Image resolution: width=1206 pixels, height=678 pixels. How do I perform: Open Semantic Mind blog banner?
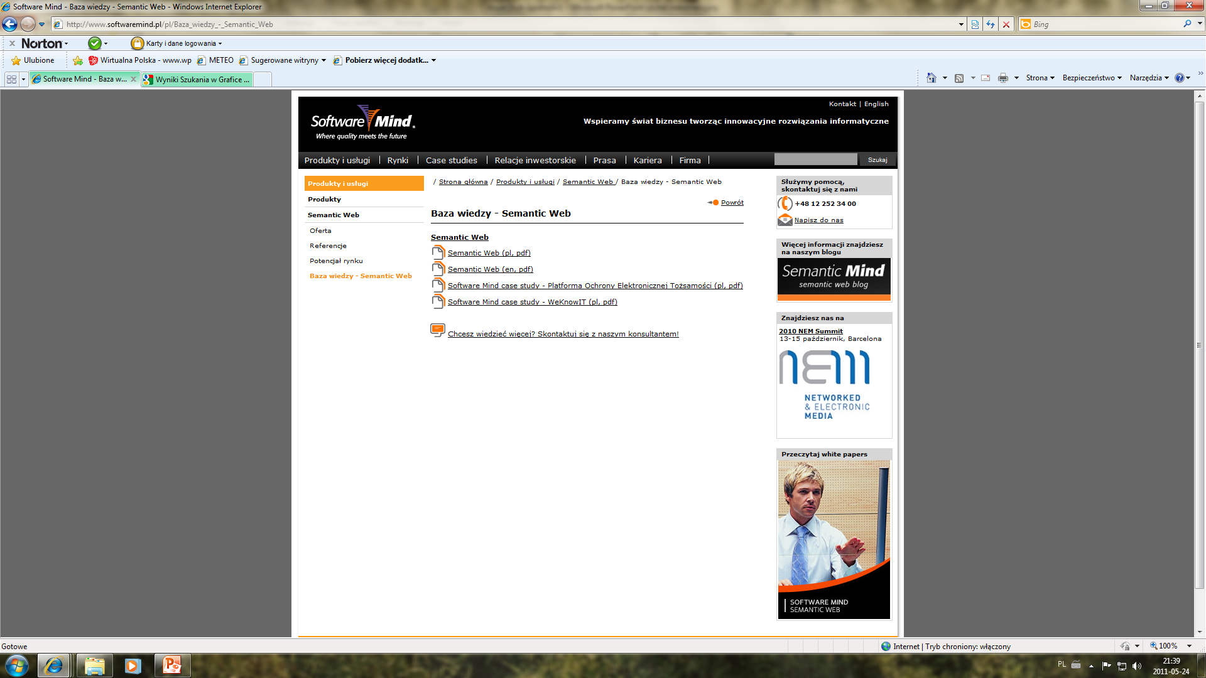pyautogui.click(x=834, y=279)
